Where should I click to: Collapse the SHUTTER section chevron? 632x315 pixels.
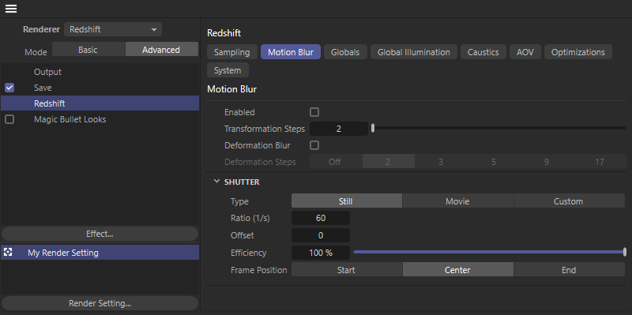[216, 182]
